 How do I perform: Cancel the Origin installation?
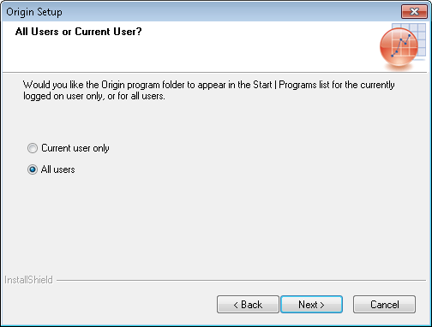click(384, 305)
